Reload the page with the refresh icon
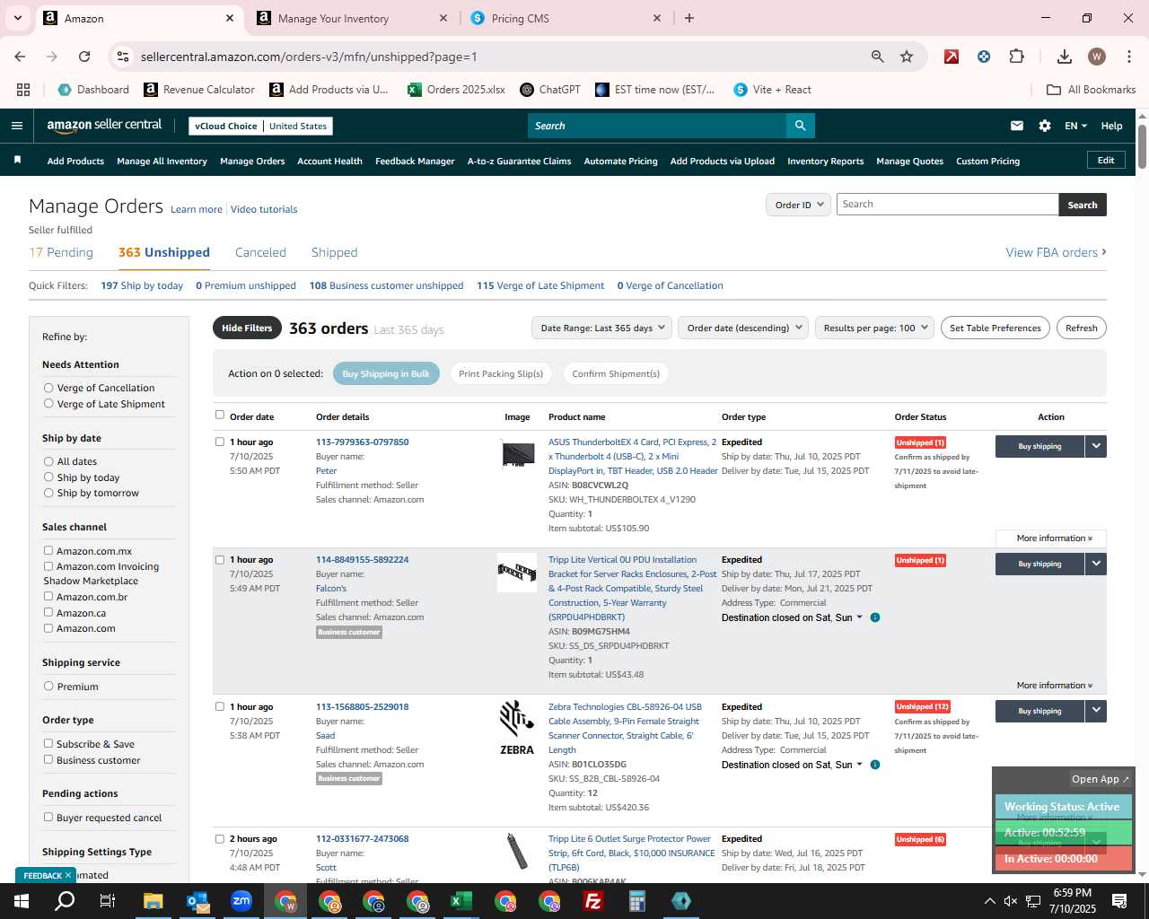1149x919 pixels. point(84,57)
